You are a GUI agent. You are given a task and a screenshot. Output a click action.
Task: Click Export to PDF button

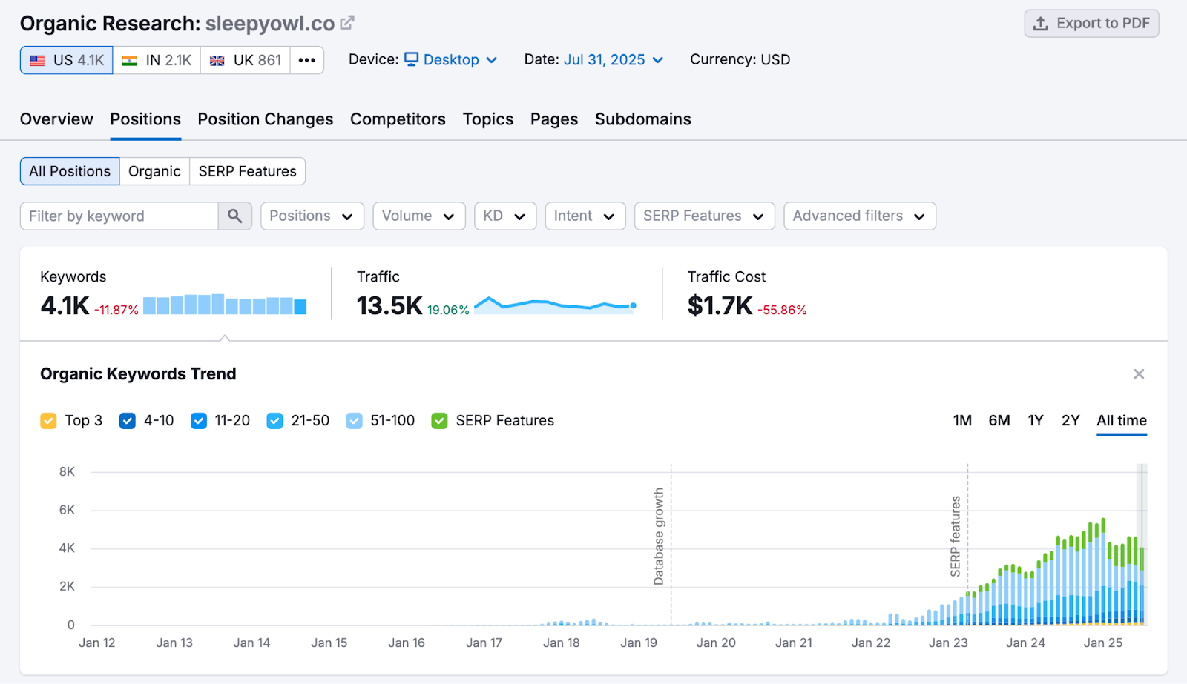coord(1091,24)
